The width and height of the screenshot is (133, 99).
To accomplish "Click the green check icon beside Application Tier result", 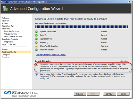I will 36,39.
